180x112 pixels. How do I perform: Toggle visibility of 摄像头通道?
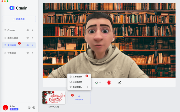click(x=28, y=38)
